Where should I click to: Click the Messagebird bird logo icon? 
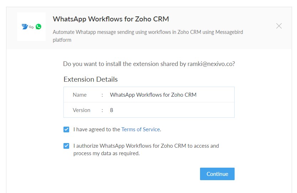point(25,27)
